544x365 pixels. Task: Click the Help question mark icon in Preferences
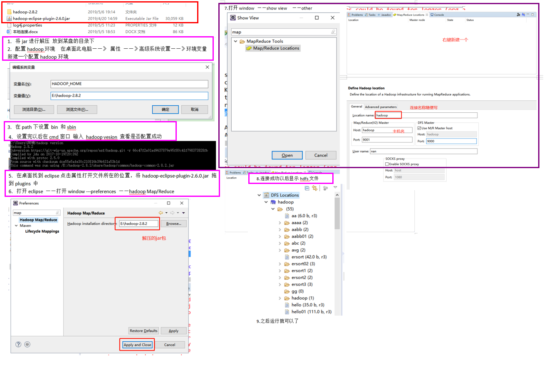coord(18,344)
